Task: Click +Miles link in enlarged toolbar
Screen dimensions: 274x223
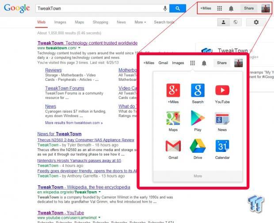Action: point(148,63)
